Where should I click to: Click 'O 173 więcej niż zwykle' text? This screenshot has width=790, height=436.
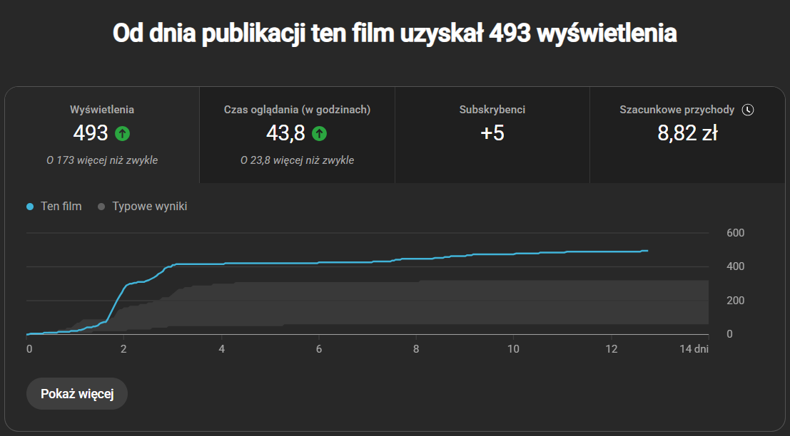[102, 160]
